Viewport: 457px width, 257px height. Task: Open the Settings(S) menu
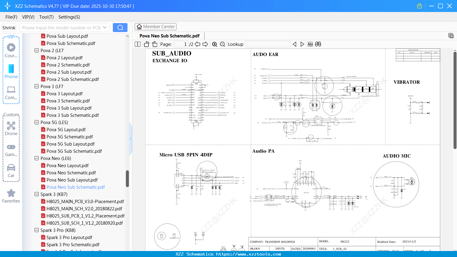coord(69,17)
